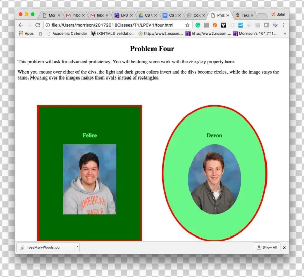This screenshot has width=304, height=277.
Task: Open the Chrome three-dot menu
Action: click(x=284, y=25)
